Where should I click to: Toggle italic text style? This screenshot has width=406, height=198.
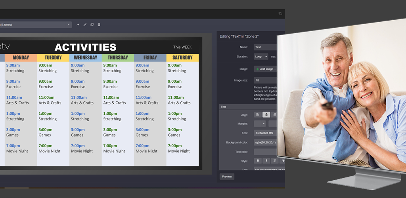(266, 161)
